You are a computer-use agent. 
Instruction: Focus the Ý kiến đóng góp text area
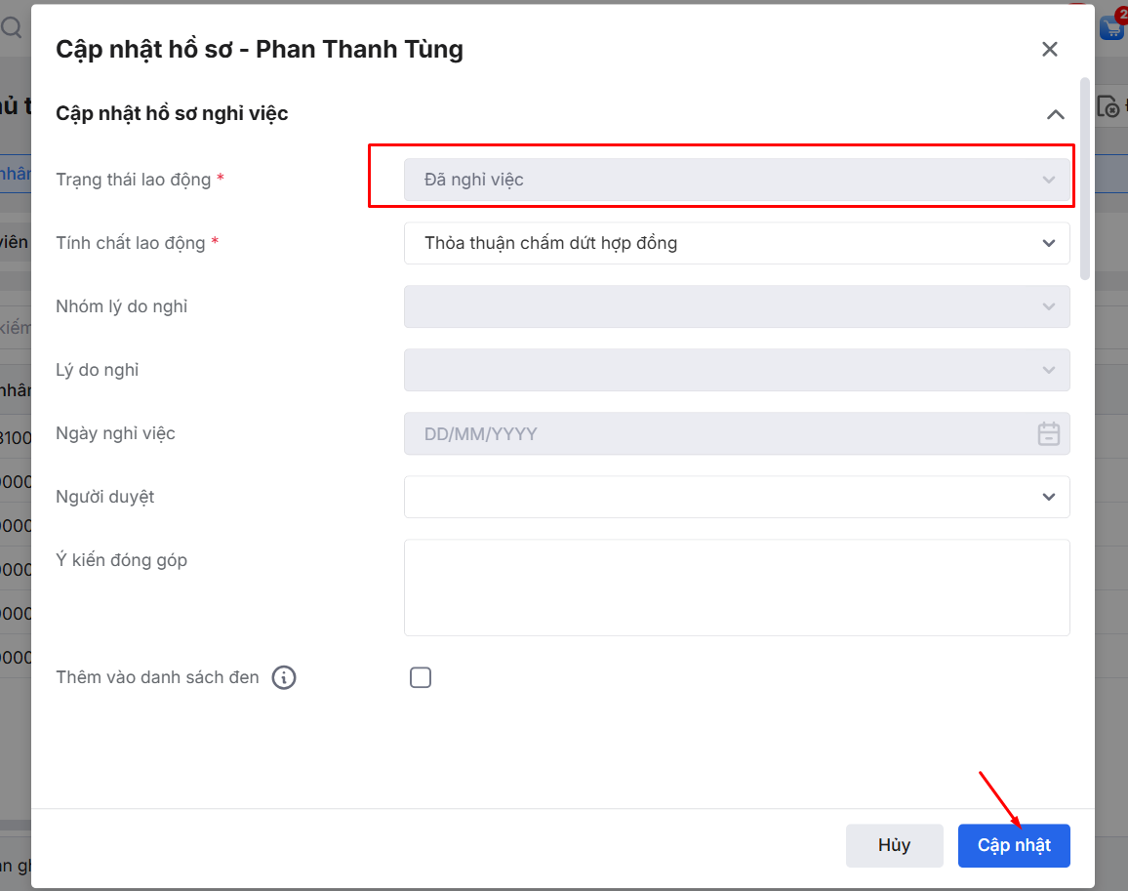point(737,587)
